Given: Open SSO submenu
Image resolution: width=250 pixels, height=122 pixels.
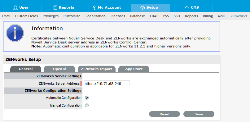Looking at the screenshot, I should tap(177, 16).
